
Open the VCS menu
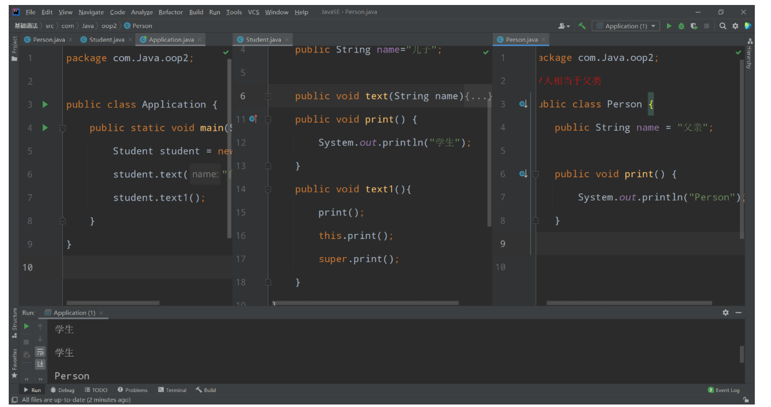(253, 12)
